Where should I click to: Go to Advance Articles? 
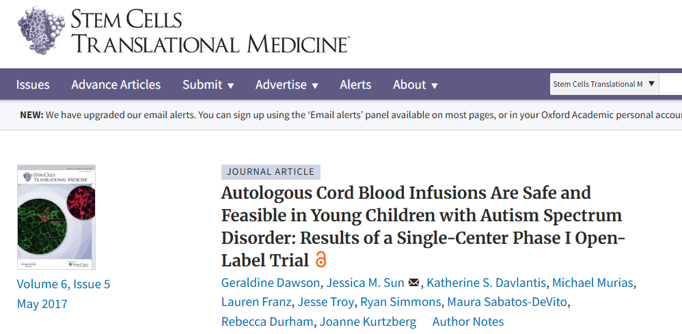pyautogui.click(x=116, y=85)
